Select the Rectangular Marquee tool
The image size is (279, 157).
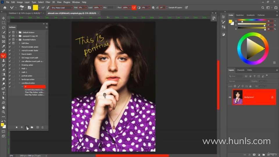click(x=3, y=23)
